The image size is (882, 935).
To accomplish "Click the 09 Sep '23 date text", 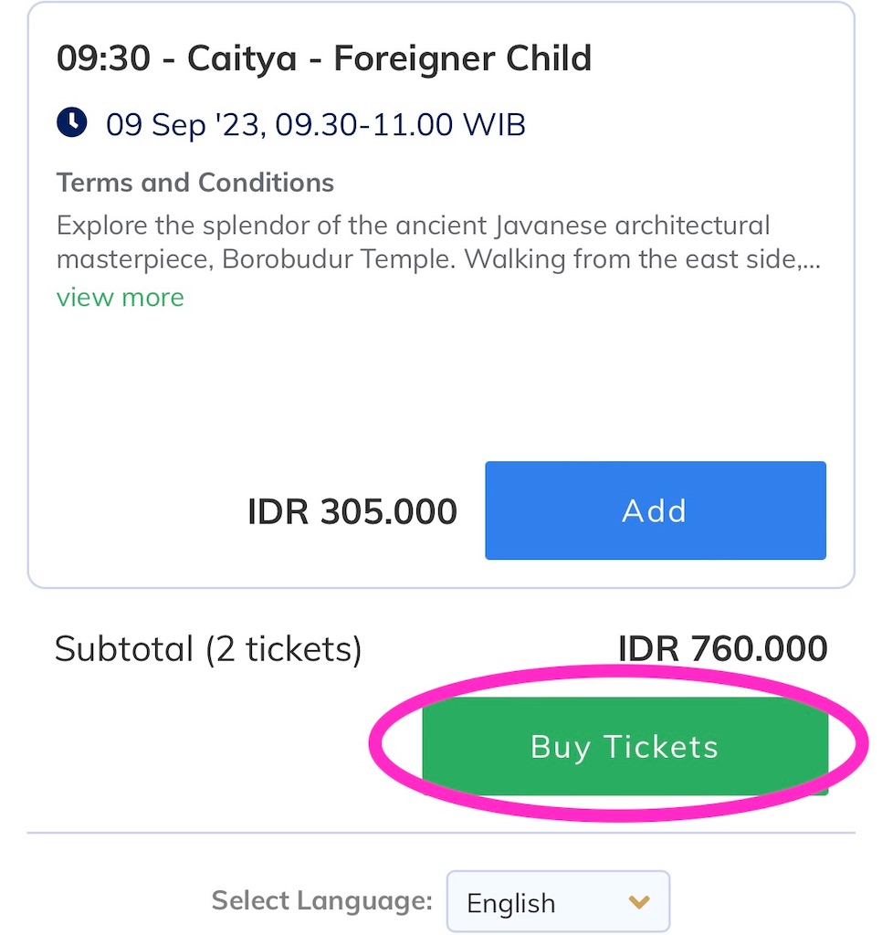I will pyautogui.click(x=184, y=125).
